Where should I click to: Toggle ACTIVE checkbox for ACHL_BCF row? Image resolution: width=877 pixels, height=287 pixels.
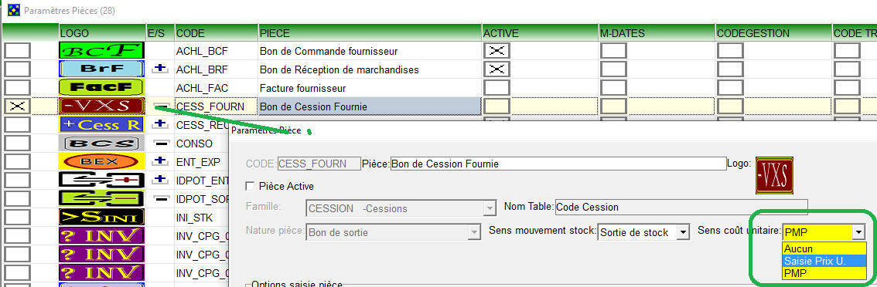[497, 51]
